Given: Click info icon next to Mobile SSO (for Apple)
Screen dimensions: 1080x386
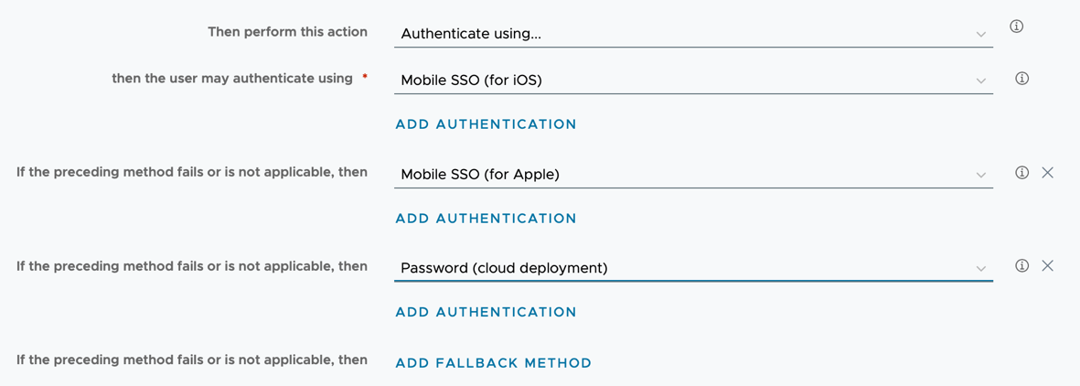Looking at the screenshot, I should [x=1021, y=173].
